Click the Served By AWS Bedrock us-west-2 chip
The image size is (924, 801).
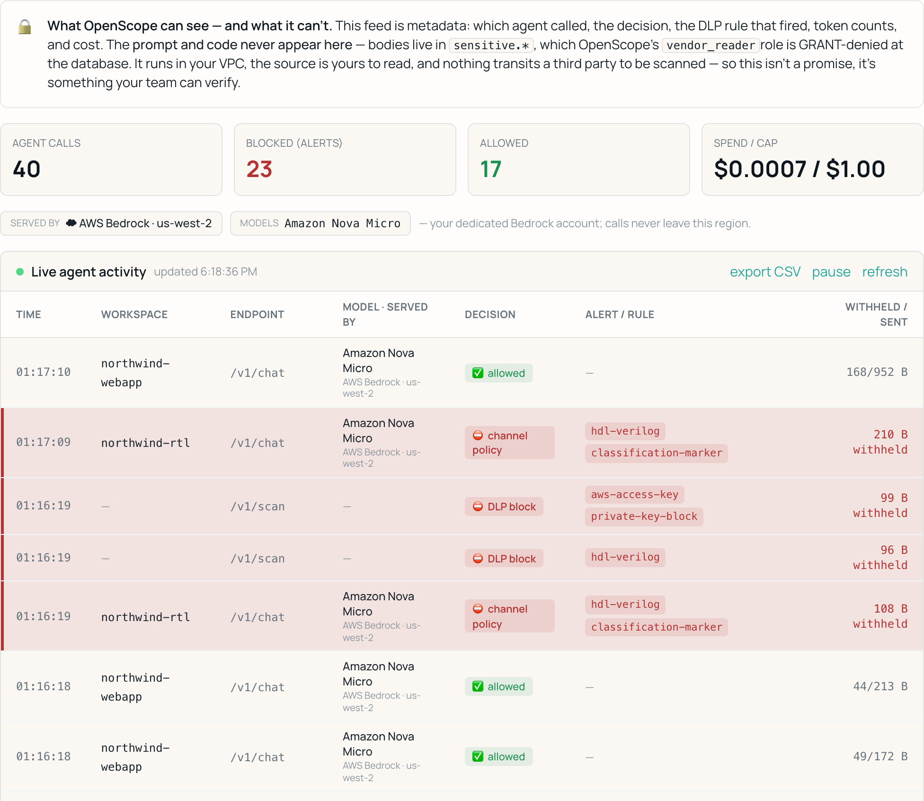[x=111, y=223]
